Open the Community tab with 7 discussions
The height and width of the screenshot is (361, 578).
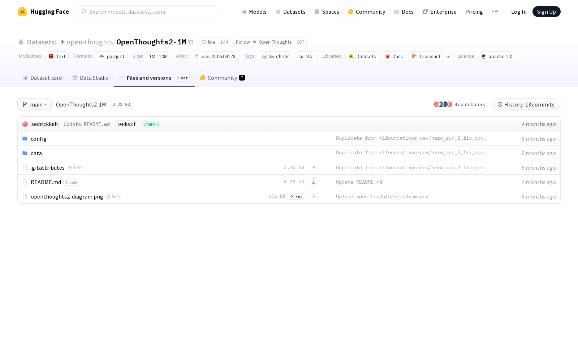pyautogui.click(x=222, y=78)
